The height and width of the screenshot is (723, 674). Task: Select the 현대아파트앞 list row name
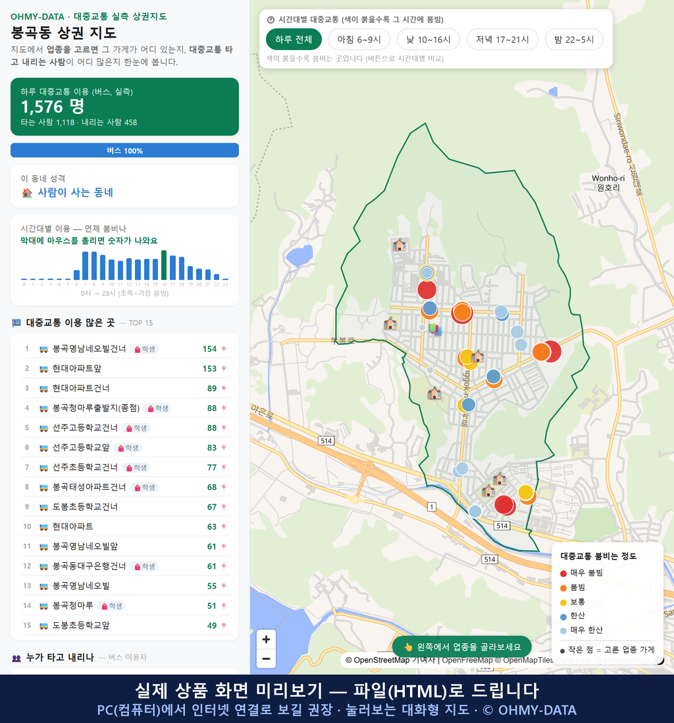(x=76, y=369)
